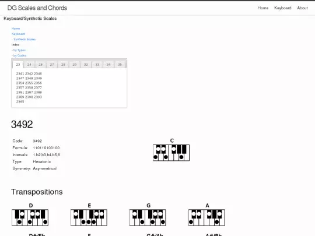The width and height of the screenshot is (315, 236).
Task: Open scale code 2357
Action: [20, 87]
